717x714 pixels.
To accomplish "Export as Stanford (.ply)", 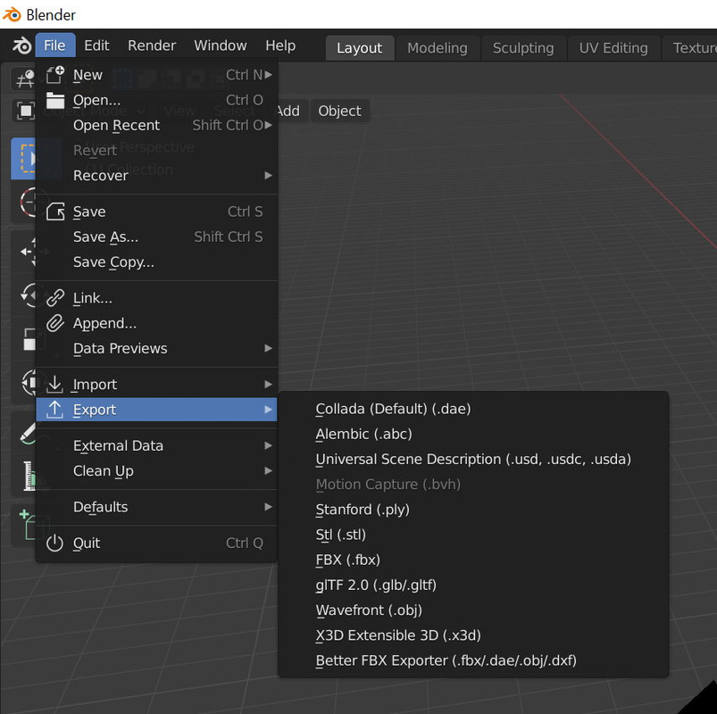I will (x=473, y=510).
